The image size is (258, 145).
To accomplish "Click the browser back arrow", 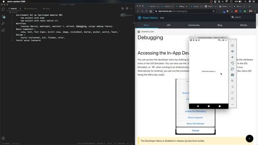I will (x=138, y=11).
